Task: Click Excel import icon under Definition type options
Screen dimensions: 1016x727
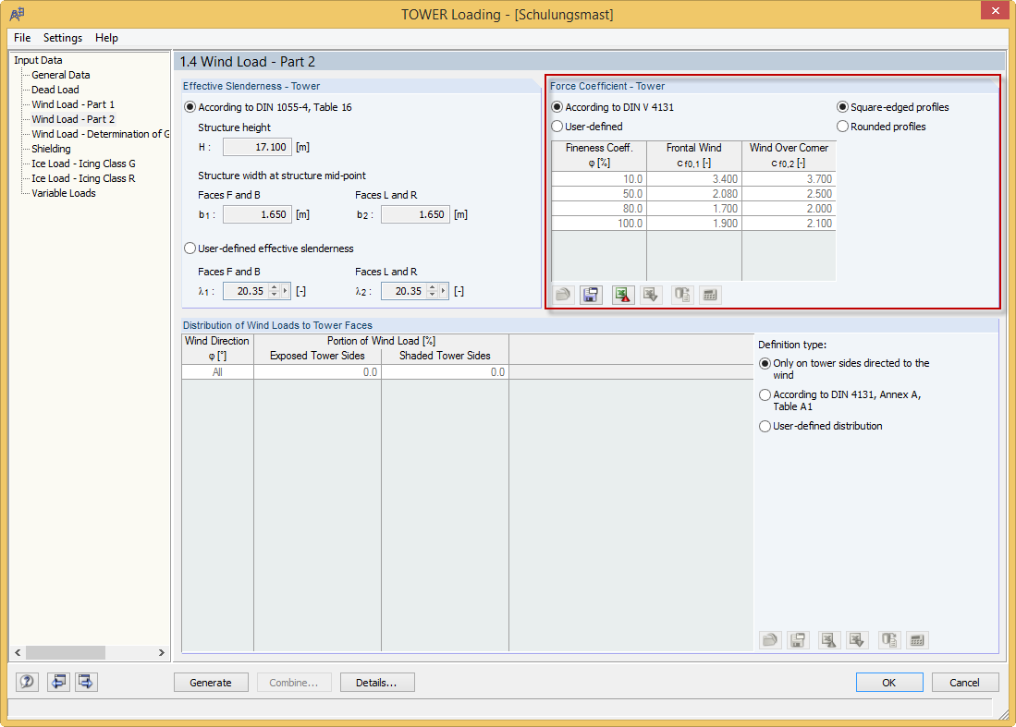Action: 857,640
